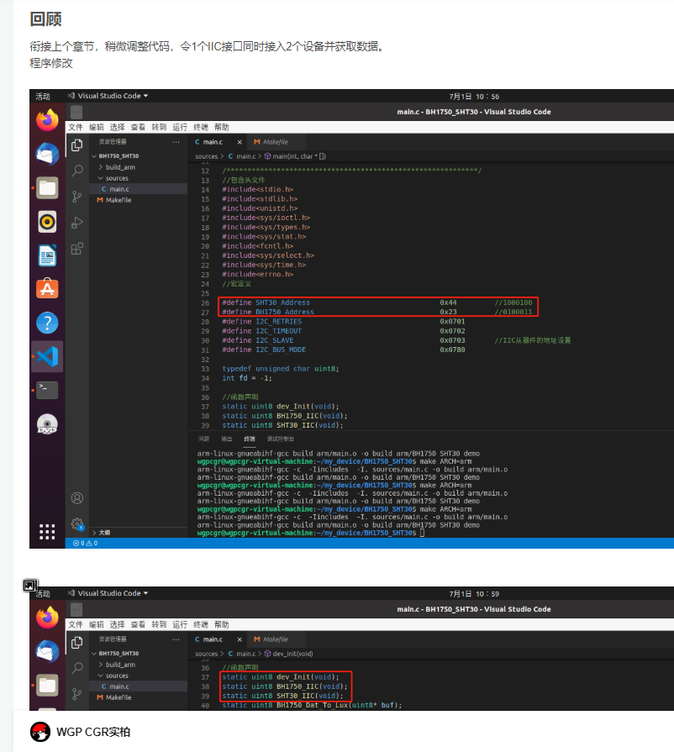Click the 7月1日 10:59 clock
The width and height of the screenshot is (674, 752).
coord(474,594)
